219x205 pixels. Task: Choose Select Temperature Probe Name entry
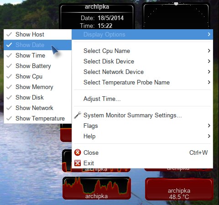click(142, 82)
